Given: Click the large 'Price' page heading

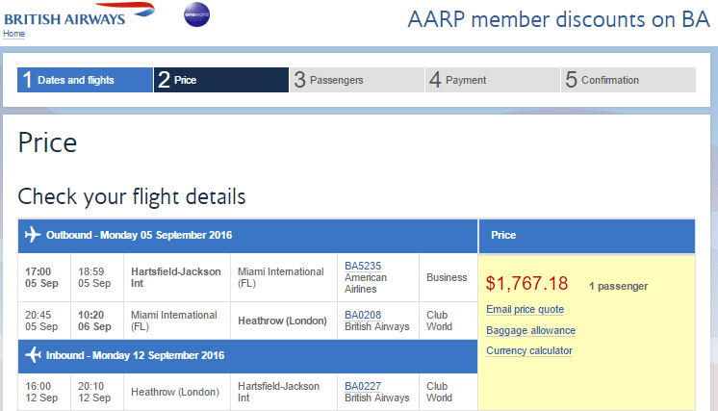Looking at the screenshot, I should coord(47,142).
